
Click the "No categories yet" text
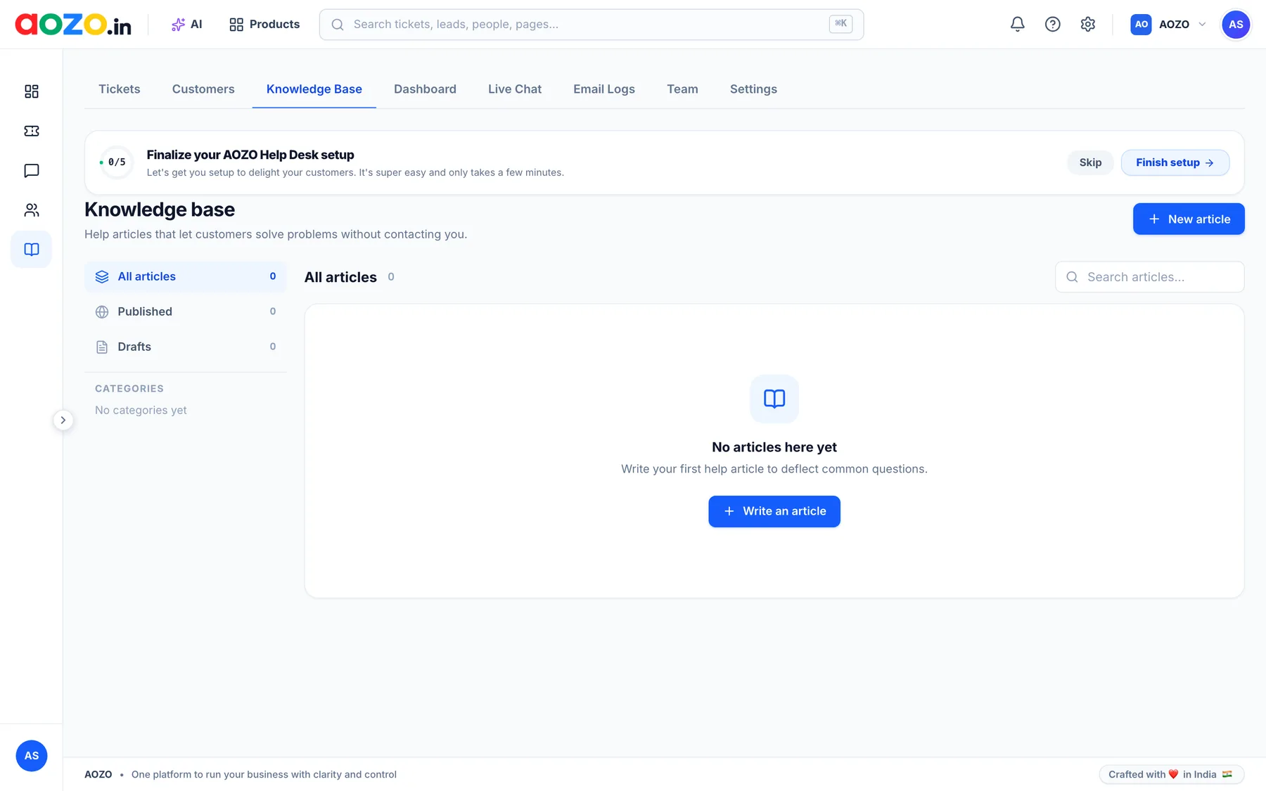click(x=141, y=410)
